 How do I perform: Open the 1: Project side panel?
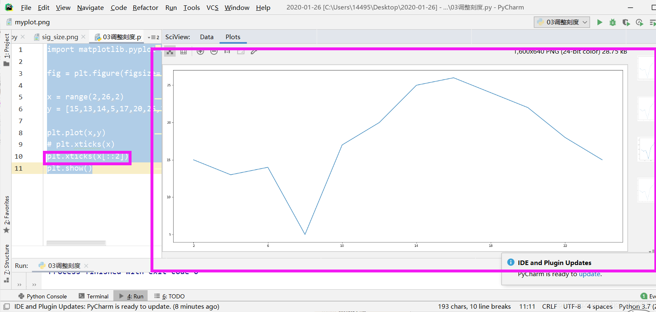[6, 49]
